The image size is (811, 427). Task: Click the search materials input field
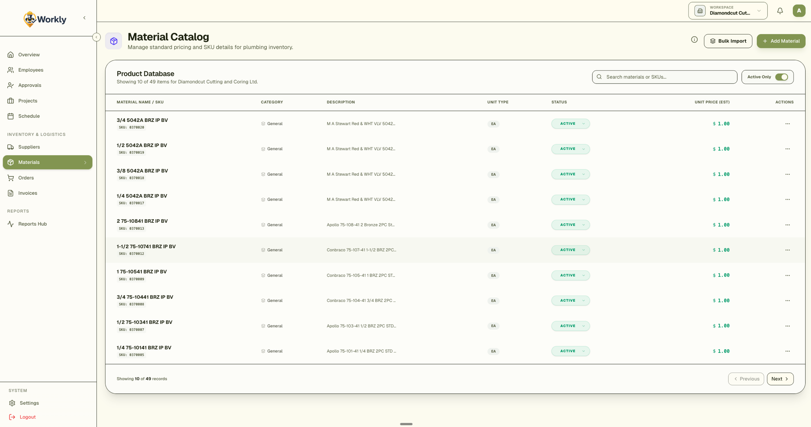[665, 77]
